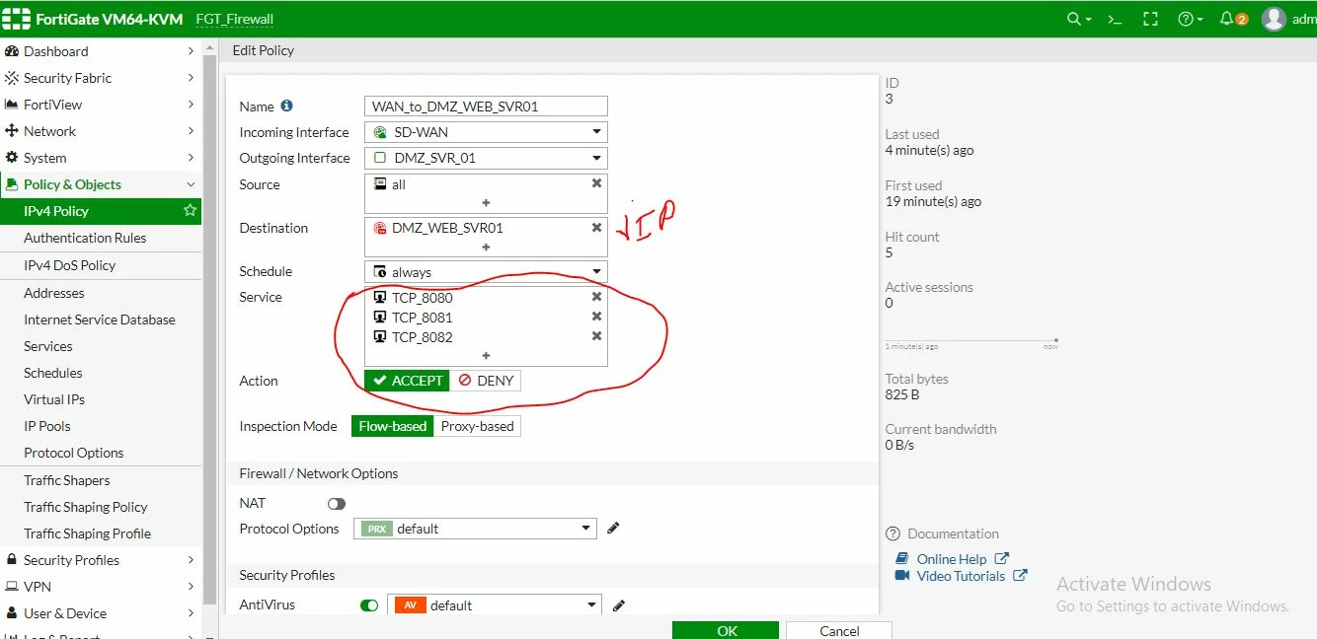Open the search icon in top bar

pos(1079,19)
